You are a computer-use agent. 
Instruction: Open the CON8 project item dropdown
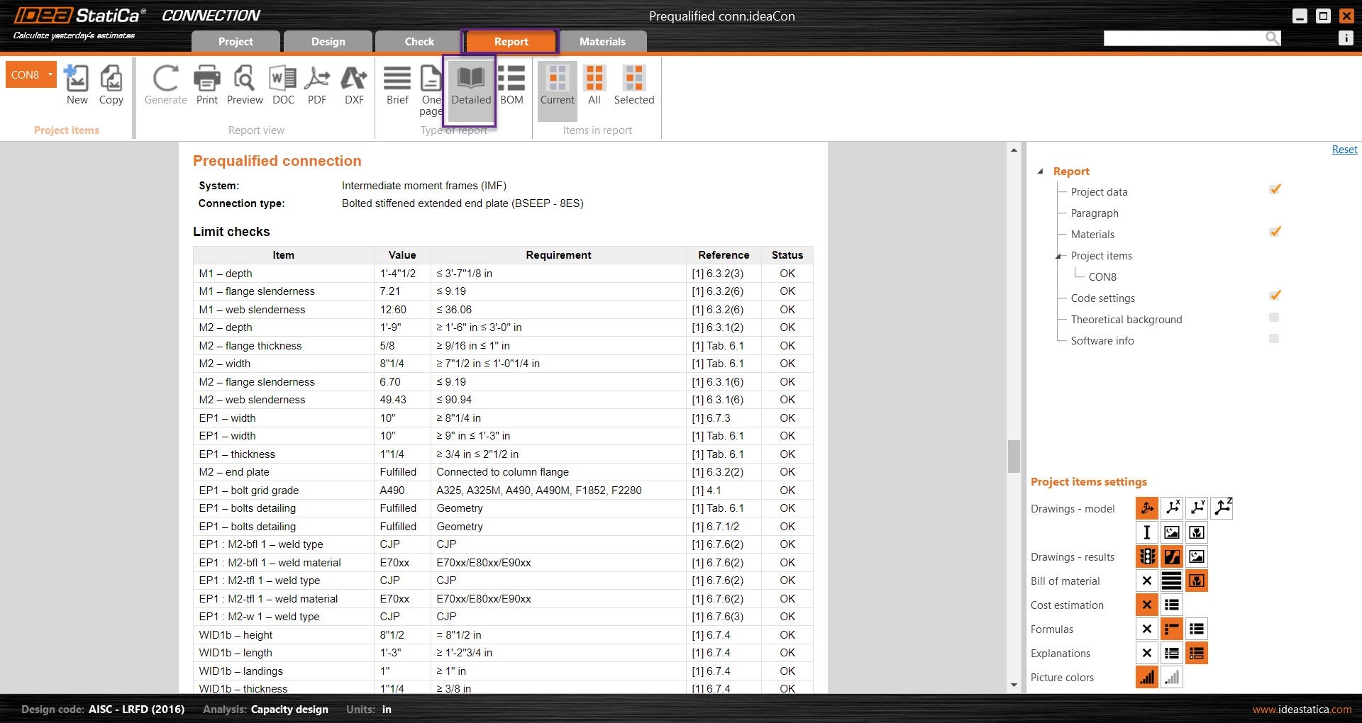[50, 74]
